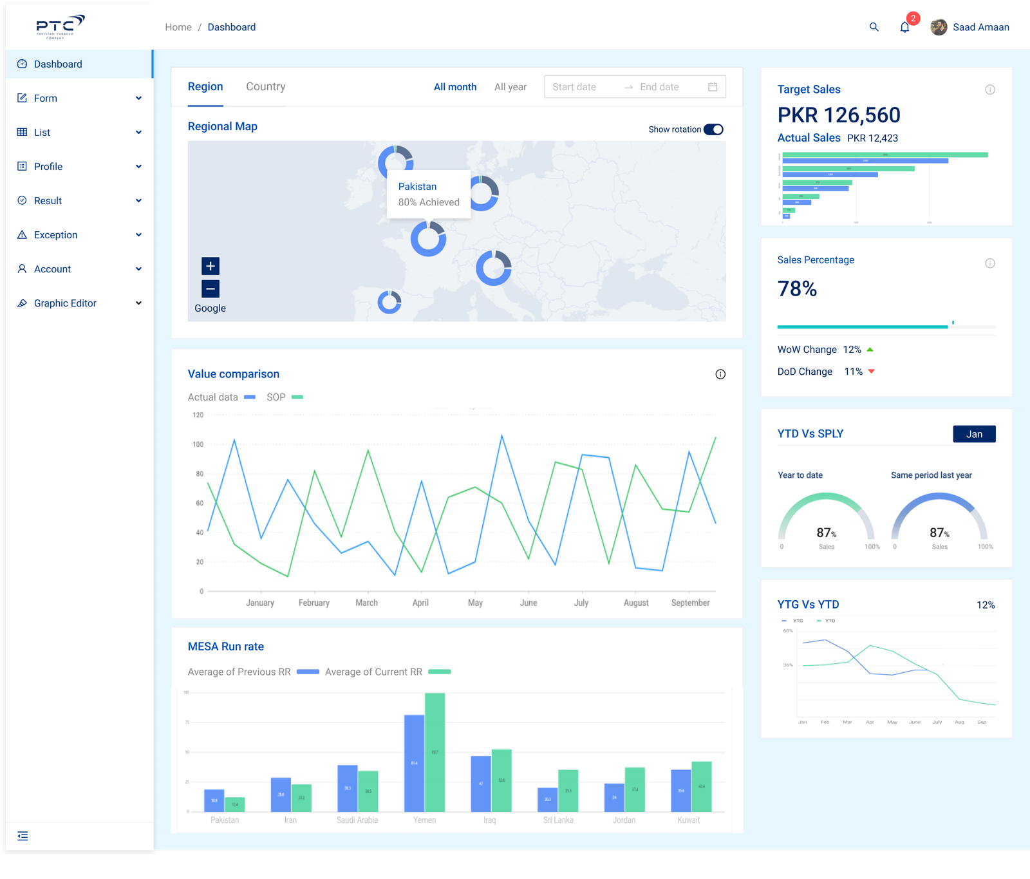Select the All year filter

coord(510,87)
